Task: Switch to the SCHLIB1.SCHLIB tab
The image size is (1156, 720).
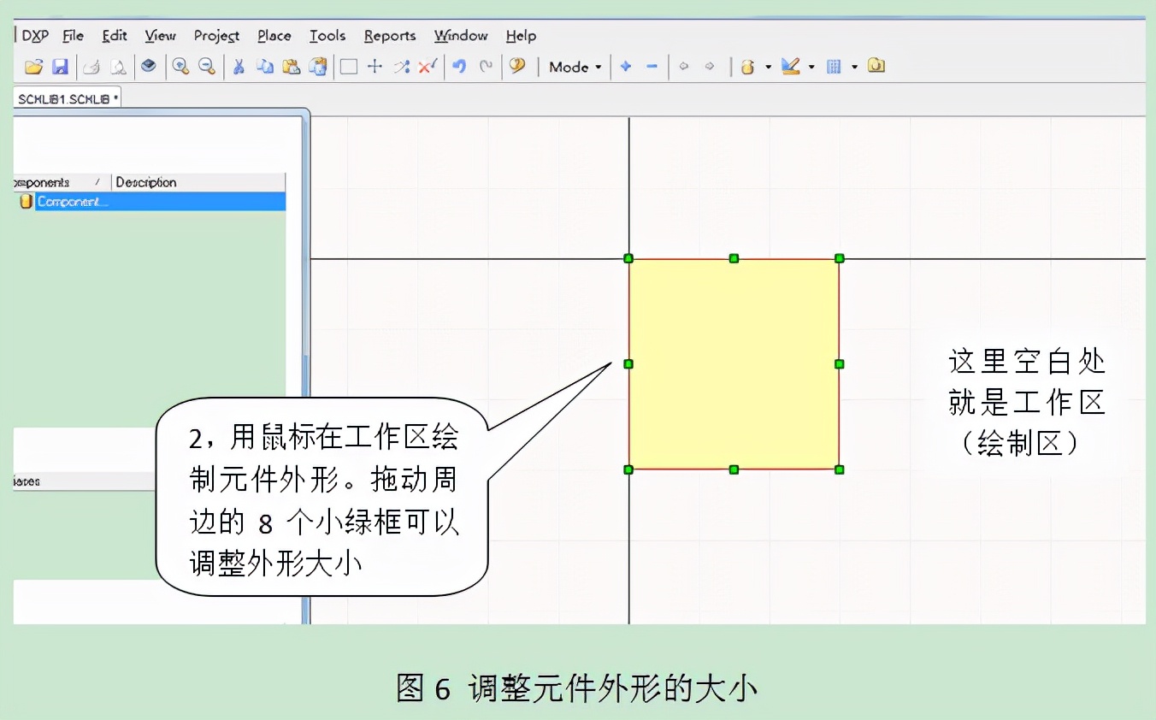Action: (67, 97)
